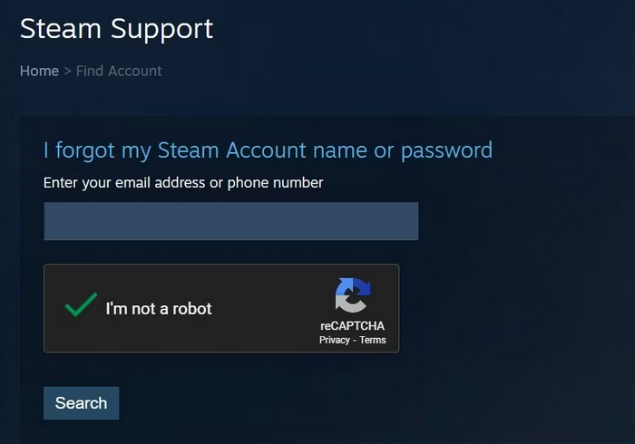
Task: Click the reCAPTCHA brand text
Action: 352,326
